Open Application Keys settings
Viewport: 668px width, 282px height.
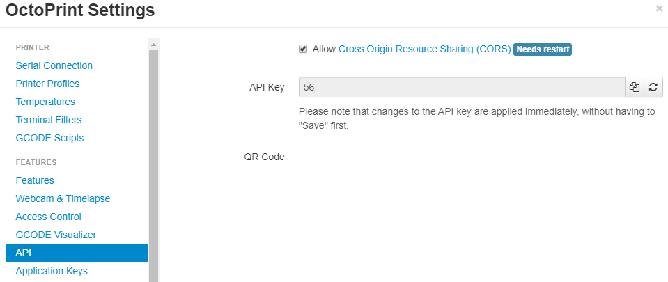52,271
